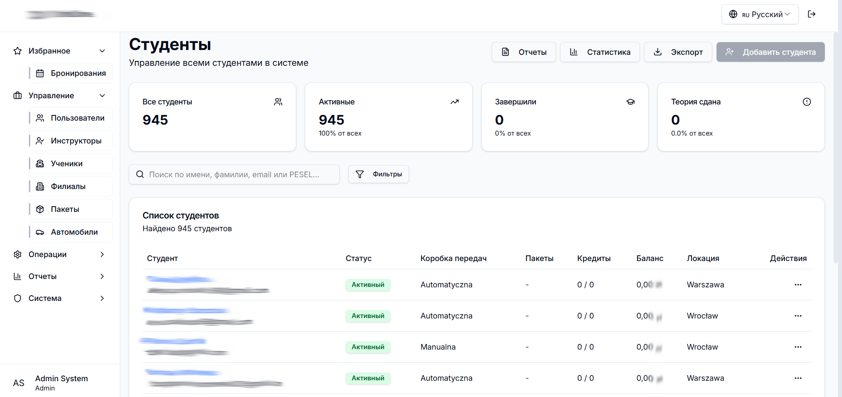Click the globe icon near language selector
Screen dimensions: 842x397
click(733, 14)
